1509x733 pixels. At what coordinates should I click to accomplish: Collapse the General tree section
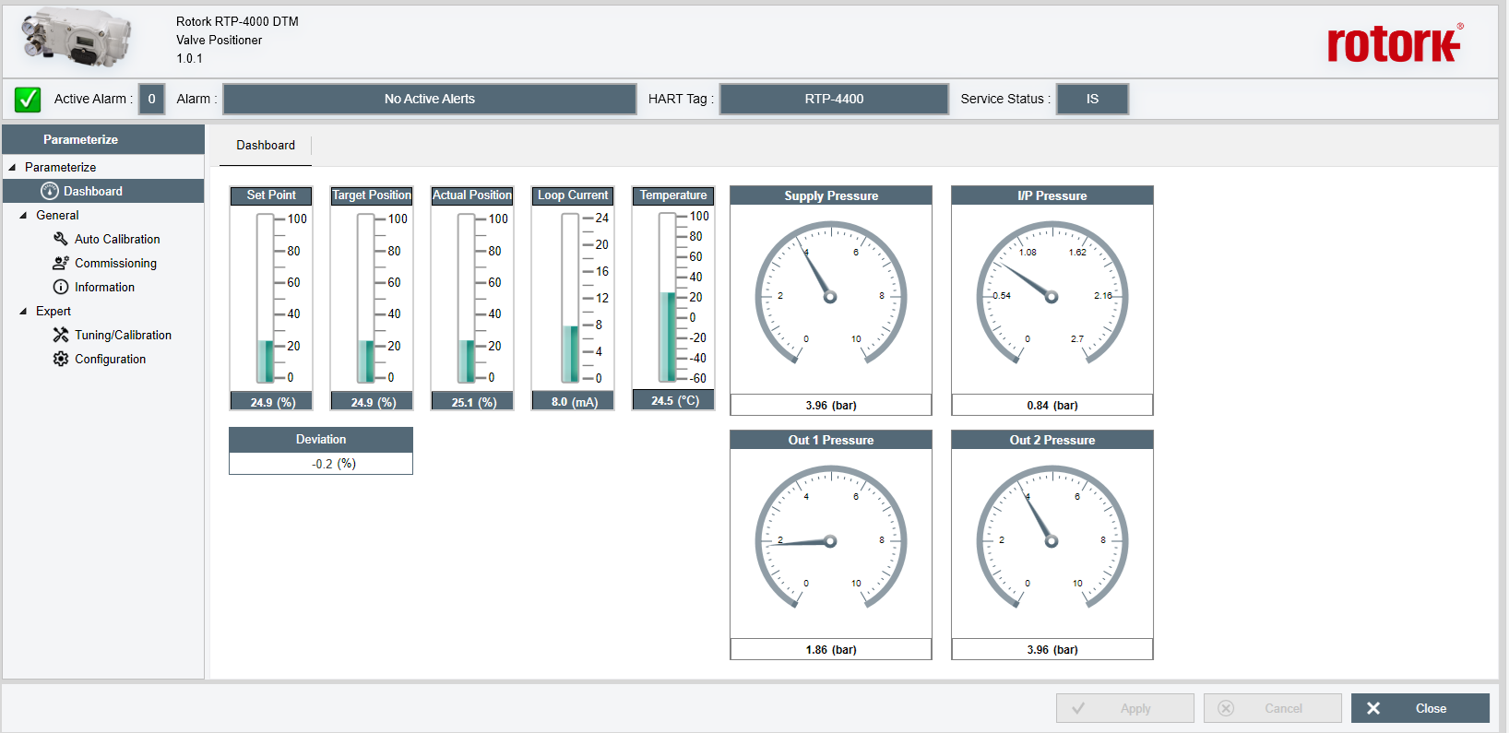coord(23,215)
